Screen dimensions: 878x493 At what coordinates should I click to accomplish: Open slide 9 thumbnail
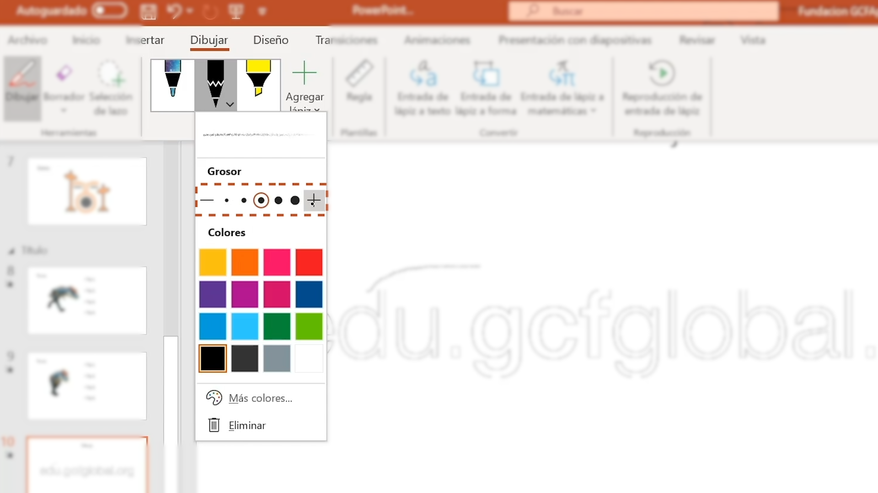click(87, 386)
